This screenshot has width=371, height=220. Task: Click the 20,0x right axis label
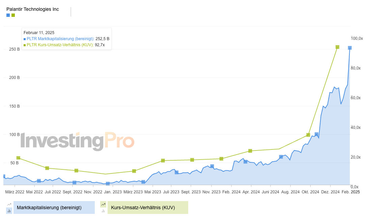[x=355, y=157]
